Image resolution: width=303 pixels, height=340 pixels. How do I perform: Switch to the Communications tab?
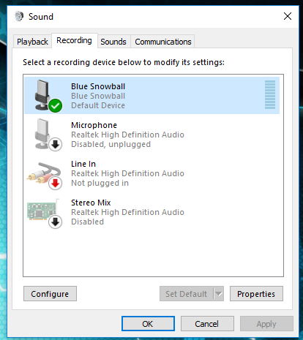[x=163, y=42]
